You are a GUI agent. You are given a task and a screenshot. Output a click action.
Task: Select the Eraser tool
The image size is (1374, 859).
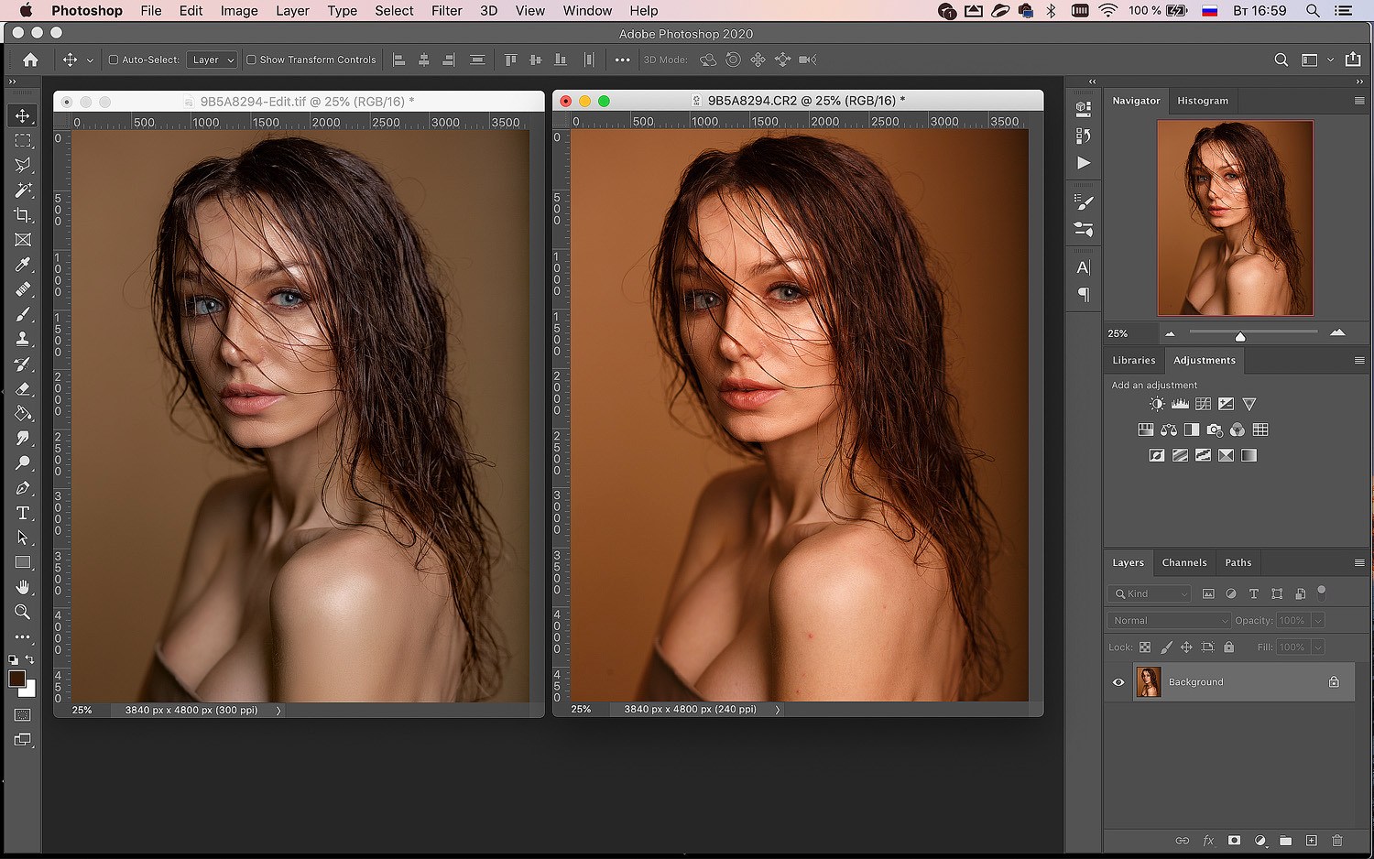pos(23,388)
